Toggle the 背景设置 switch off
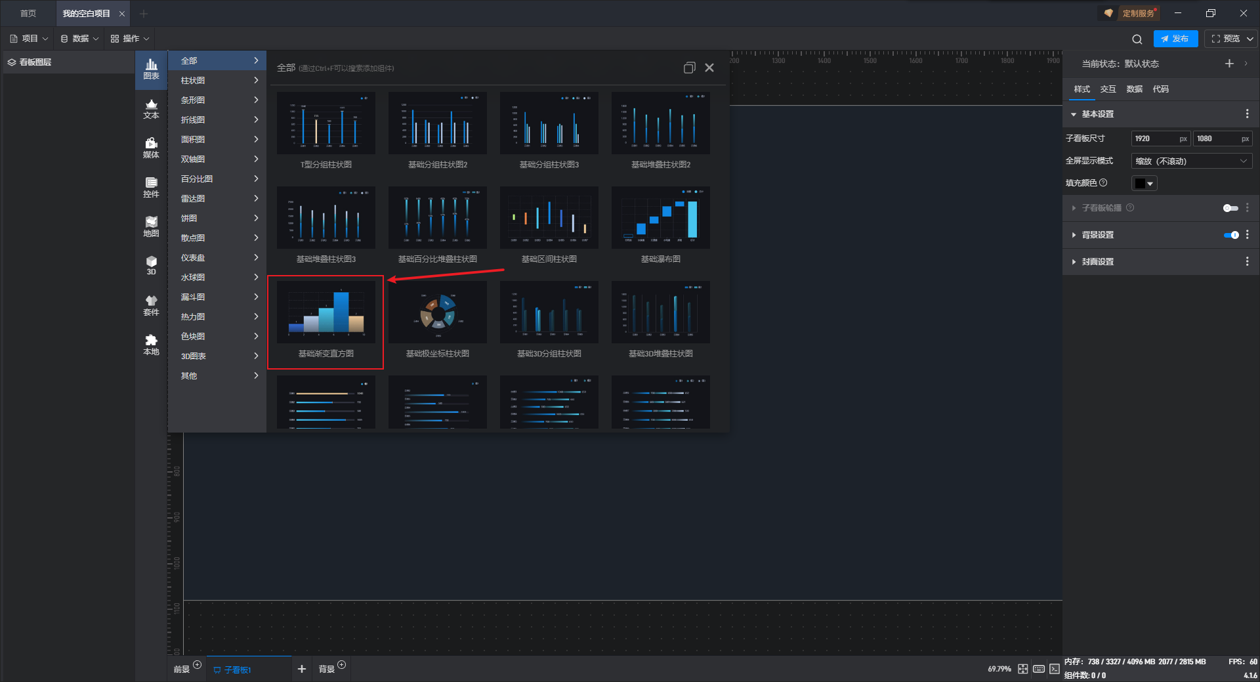Image resolution: width=1260 pixels, height=682 pixels. [x=1230, y=235]
